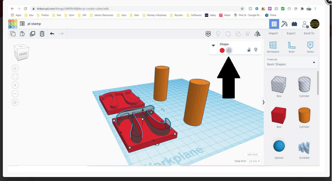This screenshot has width=332, height=181.
Task: Click the Copy icon in toolbar
Action: 13,34
